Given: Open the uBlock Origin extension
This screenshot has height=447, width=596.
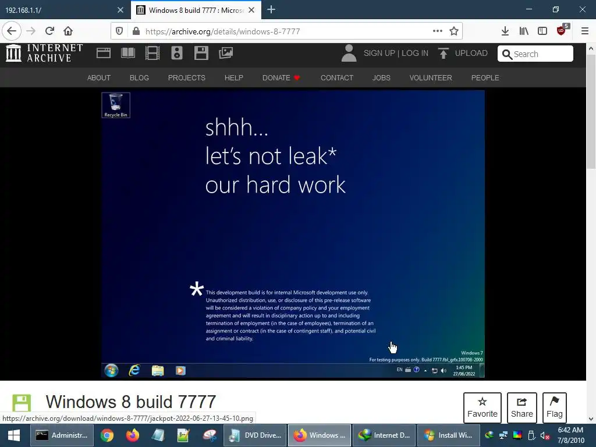Looking at the screenshot, I should pyautogui.click(x=562, y=30).
